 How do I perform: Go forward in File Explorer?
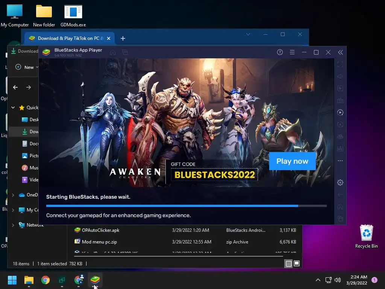click(29, 87)
